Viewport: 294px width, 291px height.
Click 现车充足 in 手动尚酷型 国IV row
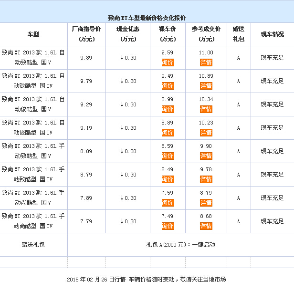[272, 221]
